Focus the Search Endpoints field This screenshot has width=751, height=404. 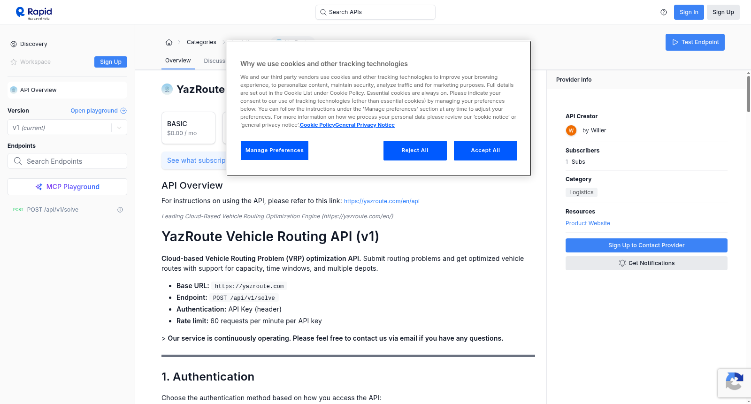[x=67, y=161]
